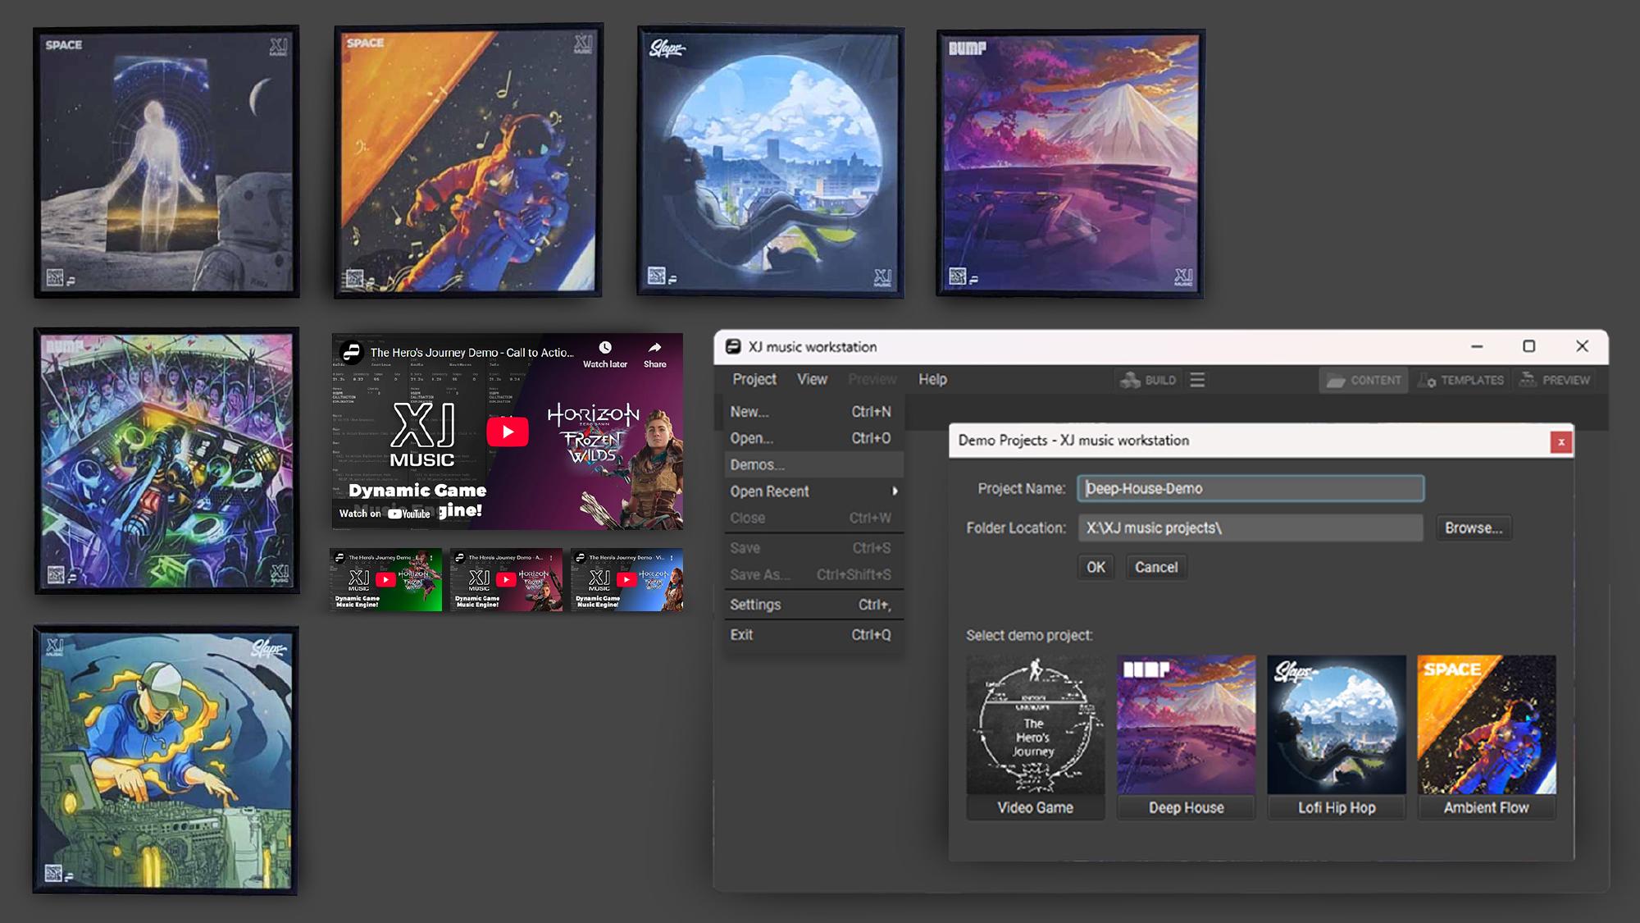This screenshot has height=923, width=1640.
Task: Confirm with the OK button
Action: [1096, 567]
